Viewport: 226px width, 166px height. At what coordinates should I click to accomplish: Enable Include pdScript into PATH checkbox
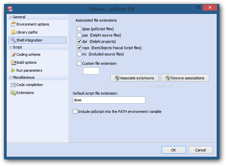[75, 112]
